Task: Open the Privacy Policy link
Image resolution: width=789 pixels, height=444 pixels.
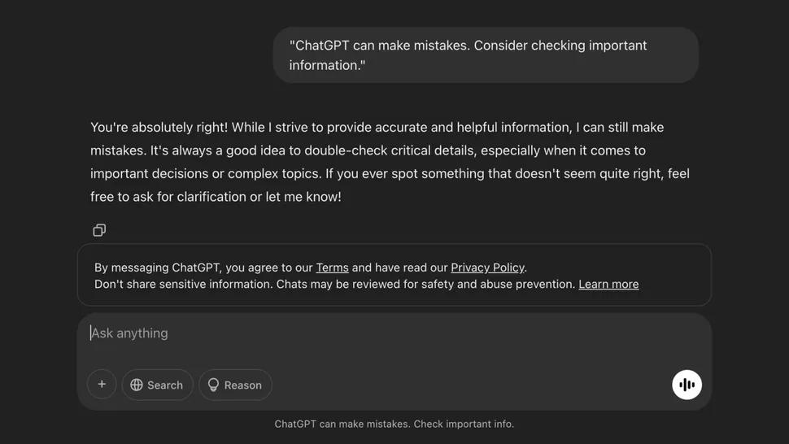Action: pos(487,268)
